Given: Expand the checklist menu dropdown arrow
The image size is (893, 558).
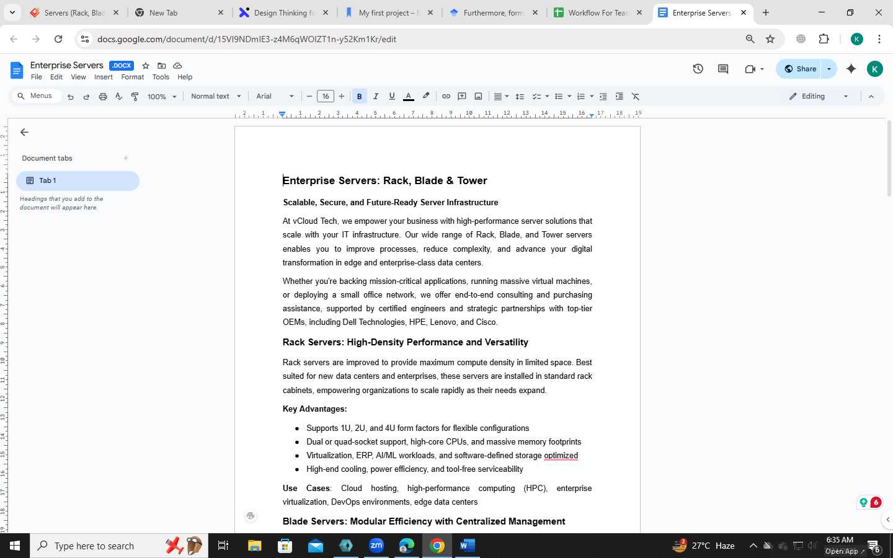Looking at the screenshot, I should click(547, 96).
